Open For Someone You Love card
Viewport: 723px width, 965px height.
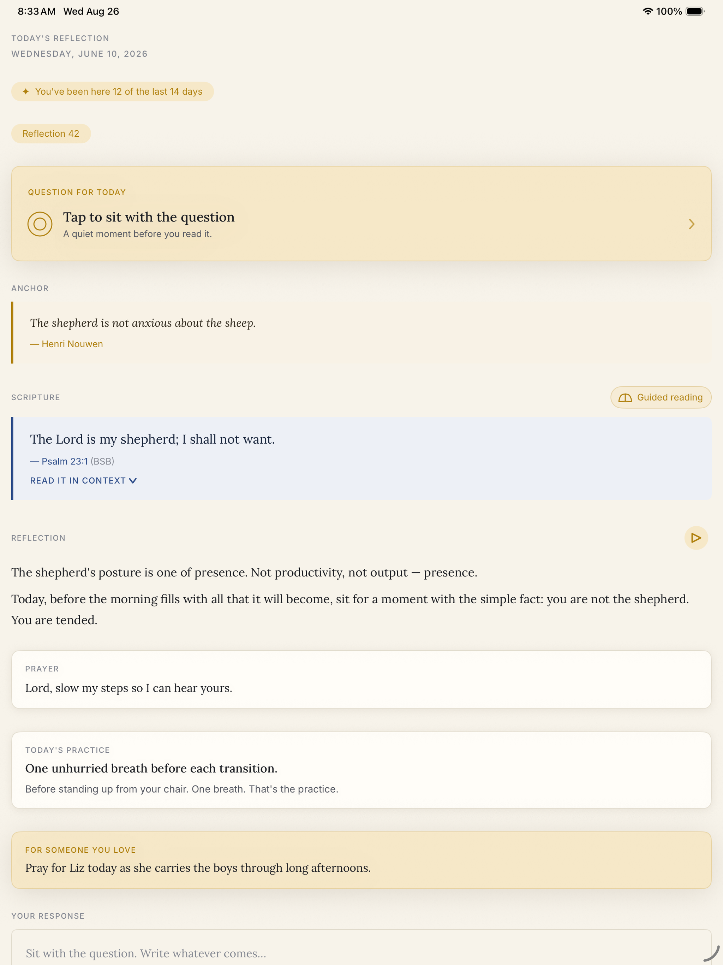pos(361,860)
